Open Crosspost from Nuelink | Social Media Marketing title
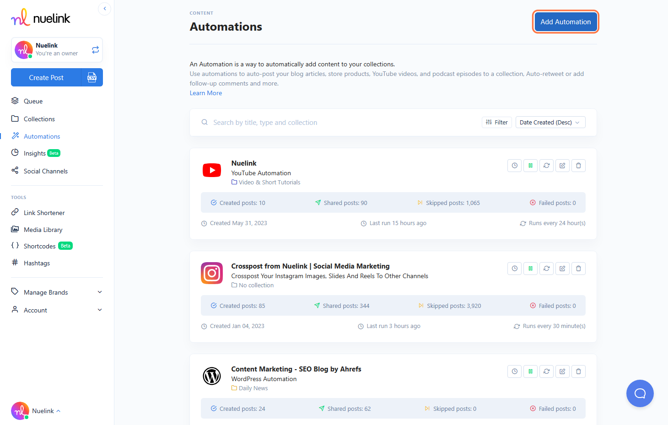 pyautogui.click(x=311, y=266)
